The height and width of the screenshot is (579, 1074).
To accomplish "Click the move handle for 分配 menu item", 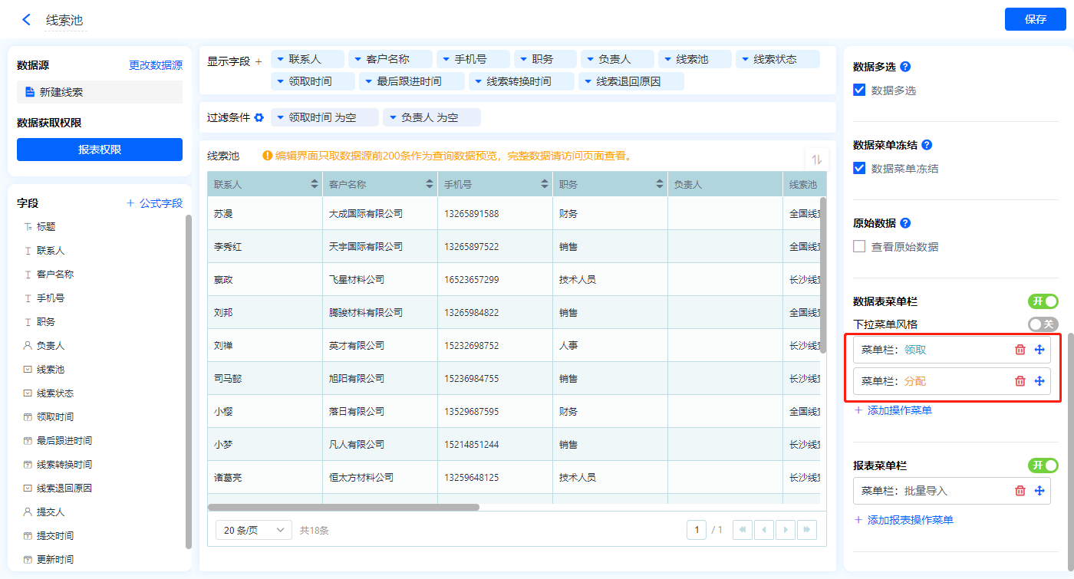I will click(x=1039, y=381).
